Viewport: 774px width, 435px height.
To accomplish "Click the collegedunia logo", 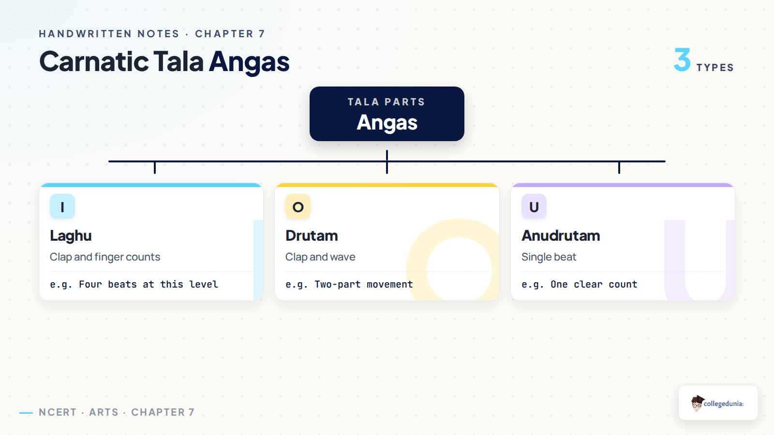I will click(x=718, y=403).
